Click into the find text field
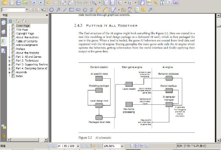 pyautogui.click(x=14, y=10)
